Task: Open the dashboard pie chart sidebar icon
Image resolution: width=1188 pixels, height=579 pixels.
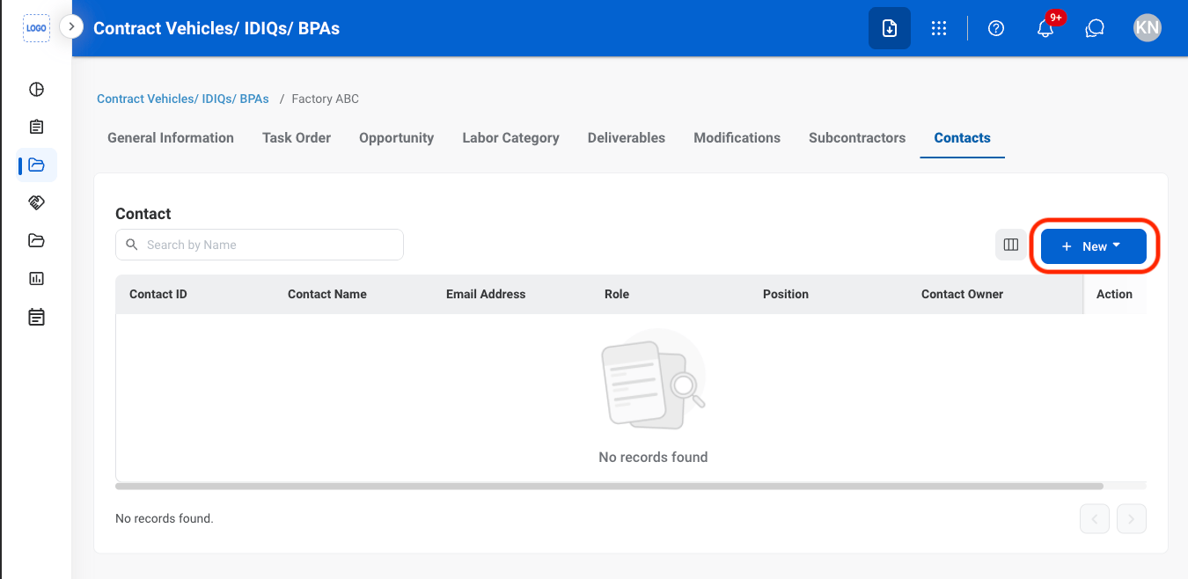Action: pyautogui.click(x=36, y=89)
